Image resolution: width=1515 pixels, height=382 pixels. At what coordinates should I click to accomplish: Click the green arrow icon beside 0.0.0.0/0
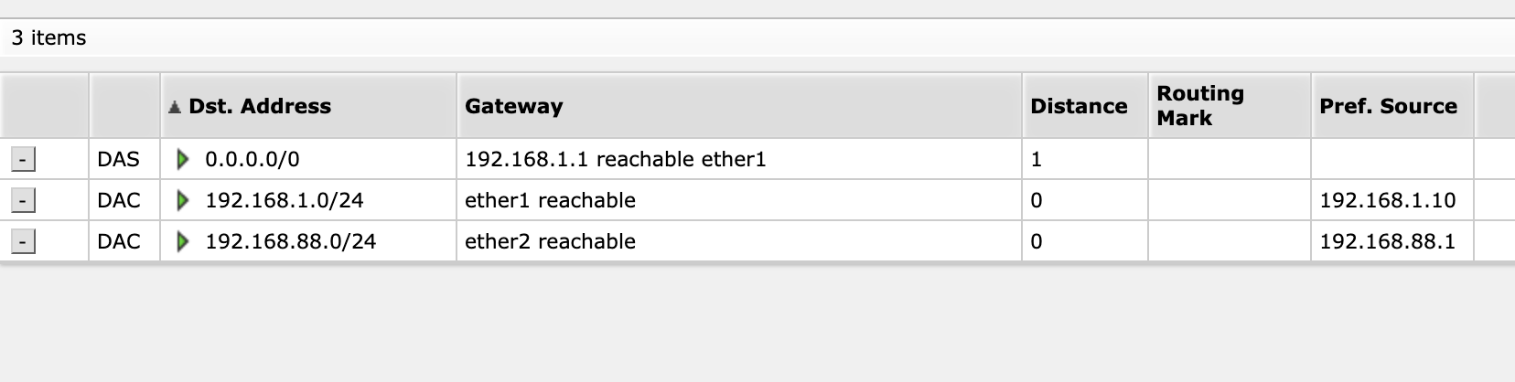183,160
